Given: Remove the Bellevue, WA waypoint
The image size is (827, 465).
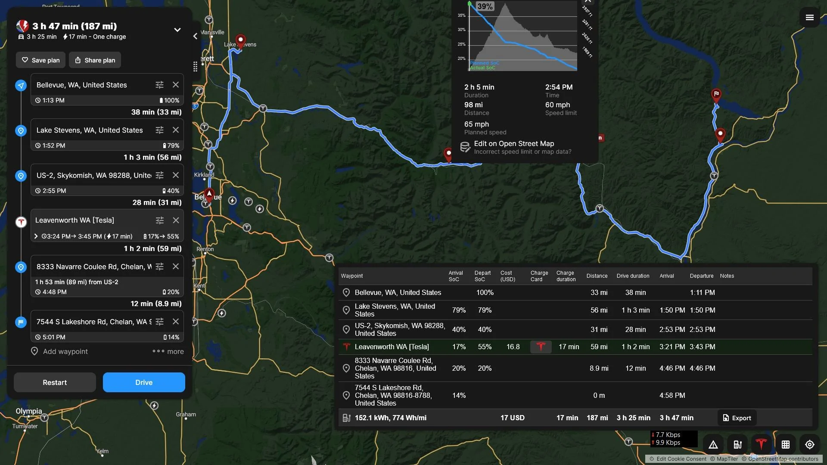Looking at the screenshot, I should tap(176, 85).
